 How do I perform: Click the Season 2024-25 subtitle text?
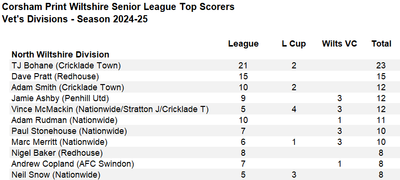112,19
